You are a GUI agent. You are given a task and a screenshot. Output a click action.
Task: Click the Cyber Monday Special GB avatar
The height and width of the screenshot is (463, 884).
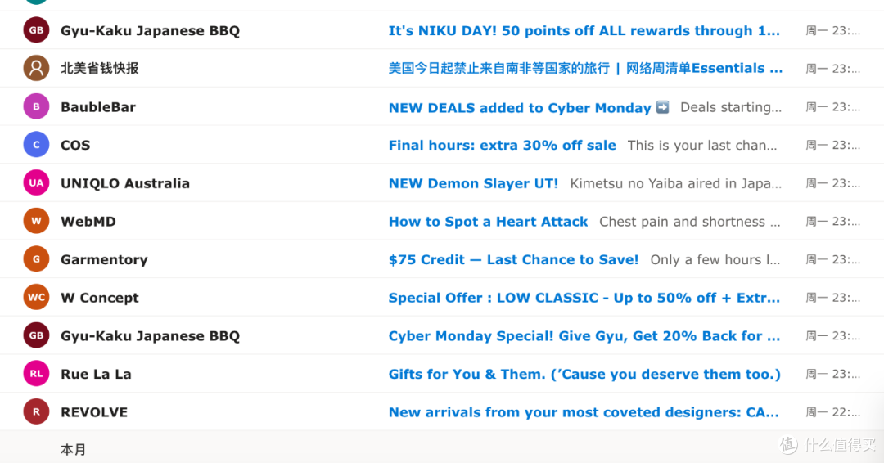[x=36, y=336]
